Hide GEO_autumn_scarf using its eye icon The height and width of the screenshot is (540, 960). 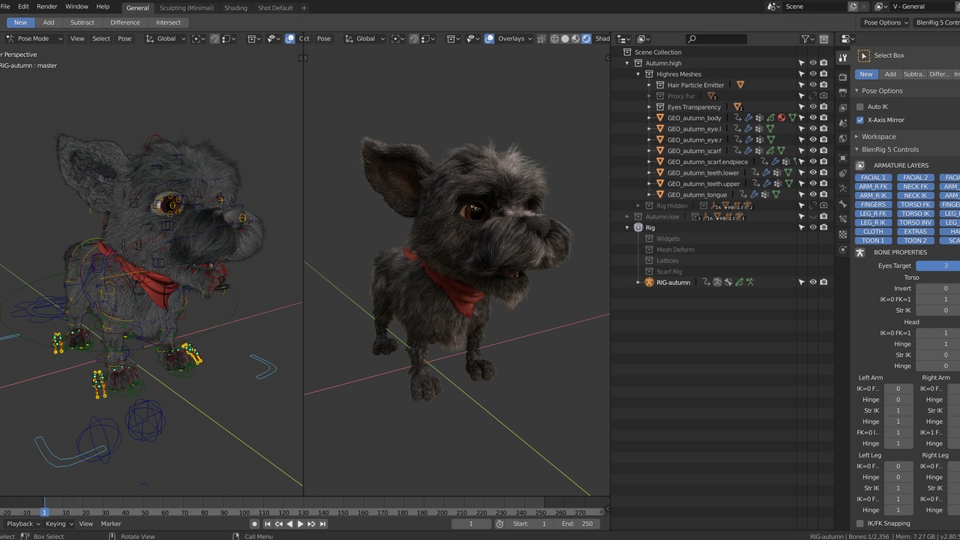tap(812, 151)
